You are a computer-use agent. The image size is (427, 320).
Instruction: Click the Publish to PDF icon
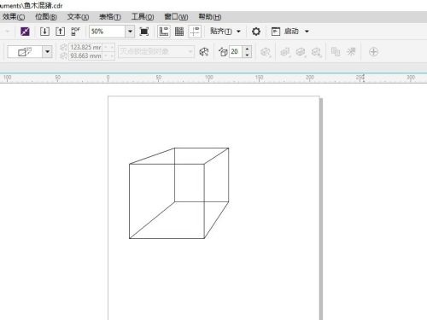[x=75, y=32]
